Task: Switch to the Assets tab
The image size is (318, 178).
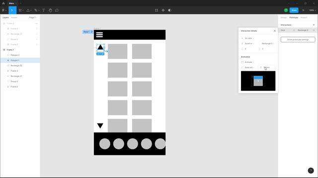Action: 14,18
